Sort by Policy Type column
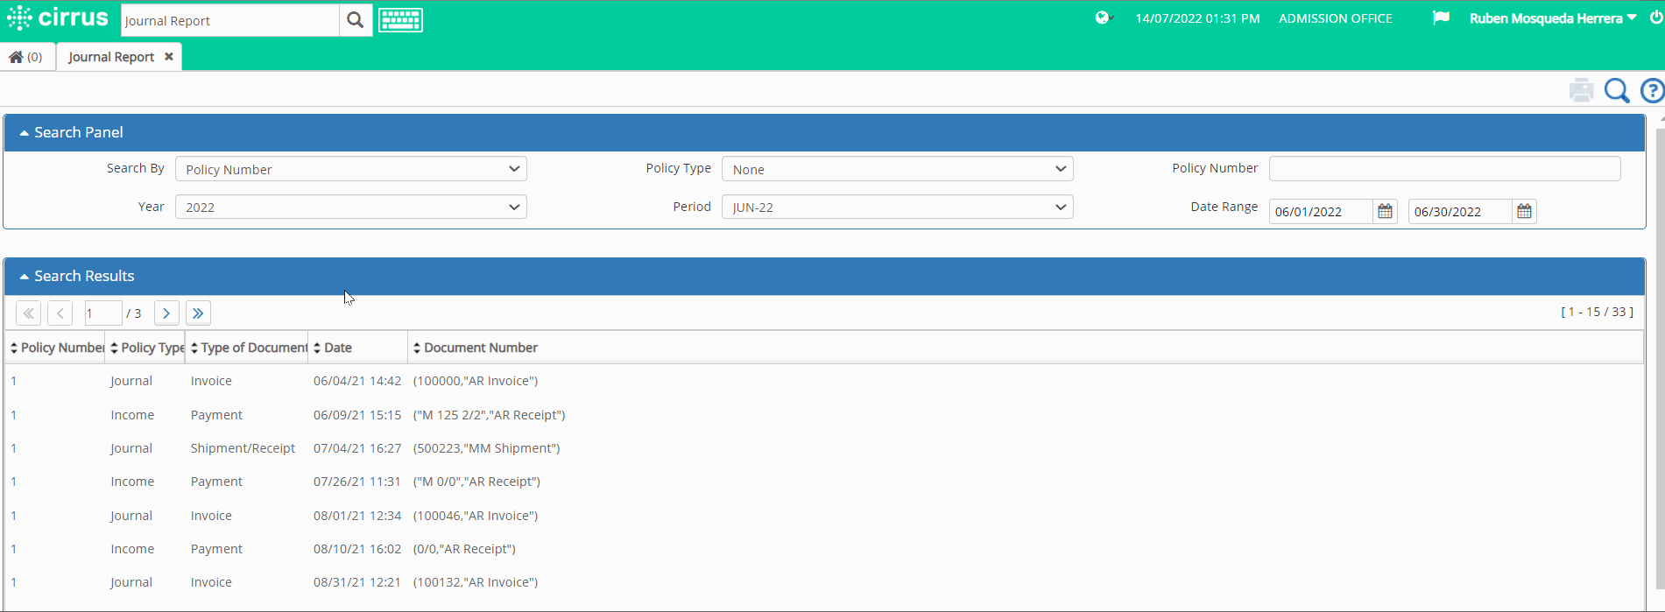This screenshot has height=612, width=1665. point(145,348)
